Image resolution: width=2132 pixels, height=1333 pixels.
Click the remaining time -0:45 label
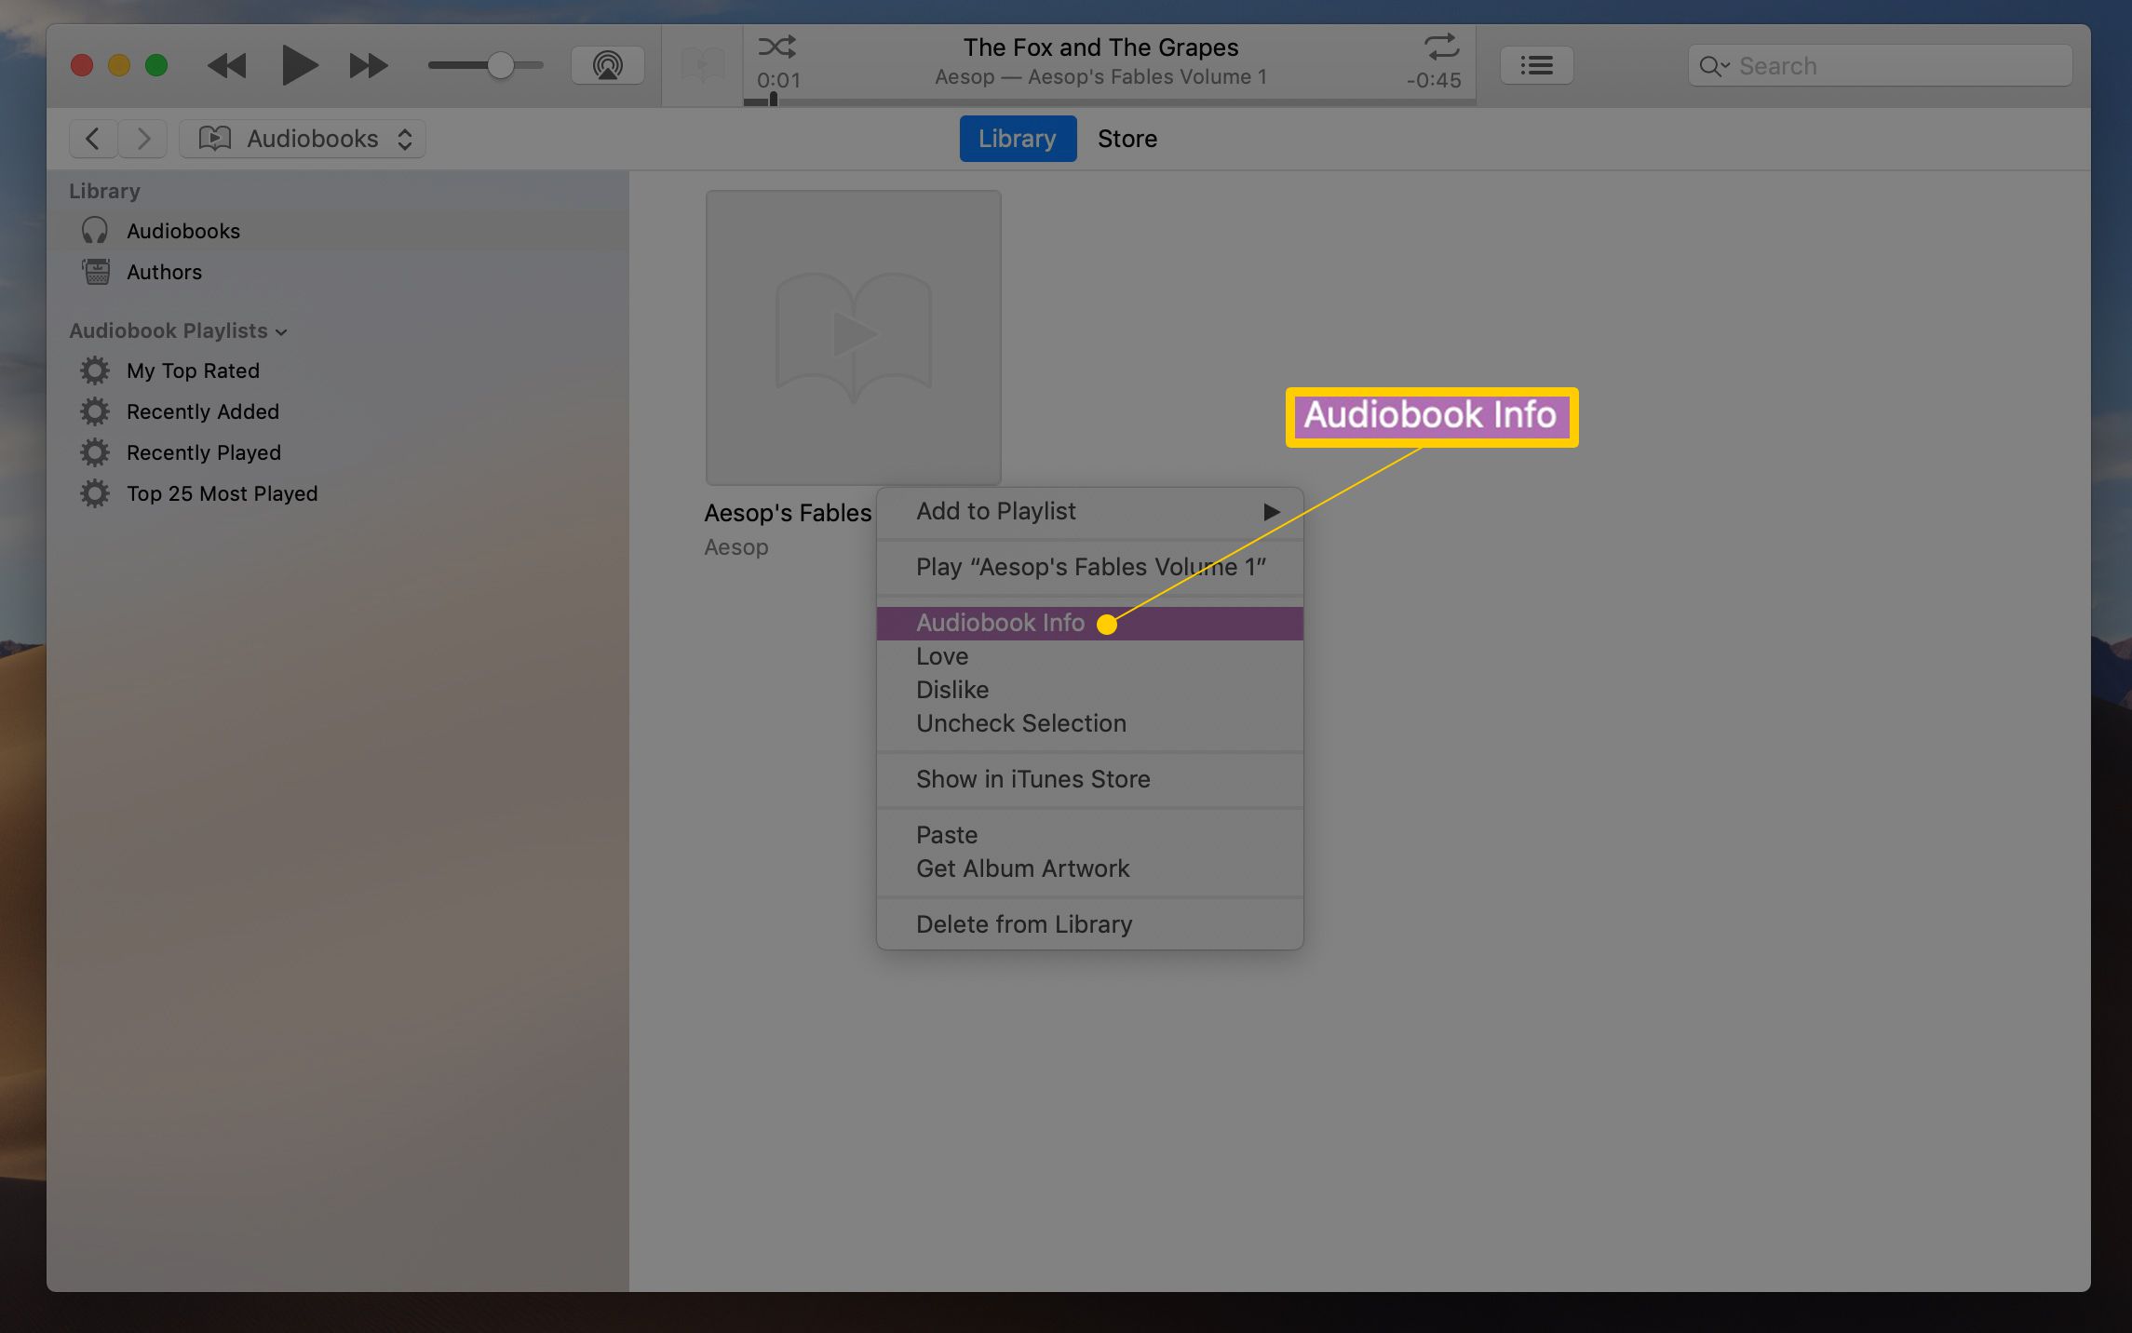pos(1434,80)
